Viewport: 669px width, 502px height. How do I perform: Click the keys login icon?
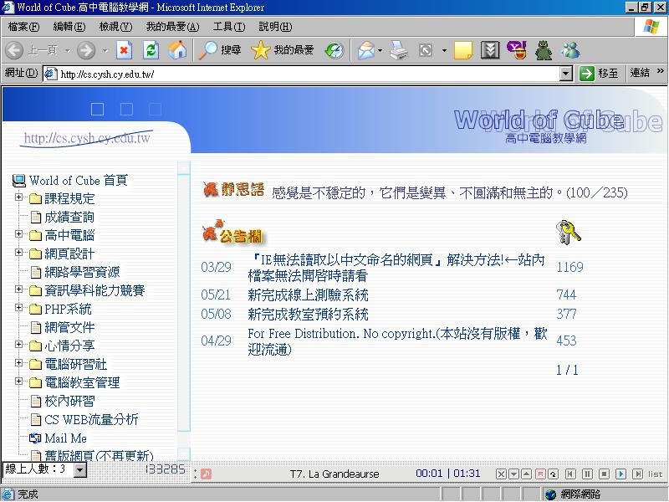pos(569,233)
